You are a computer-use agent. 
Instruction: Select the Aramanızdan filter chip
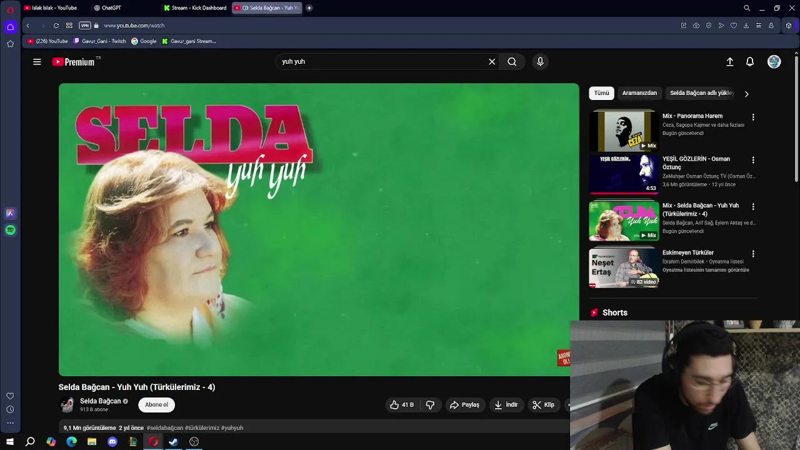[x=639, y=93]
